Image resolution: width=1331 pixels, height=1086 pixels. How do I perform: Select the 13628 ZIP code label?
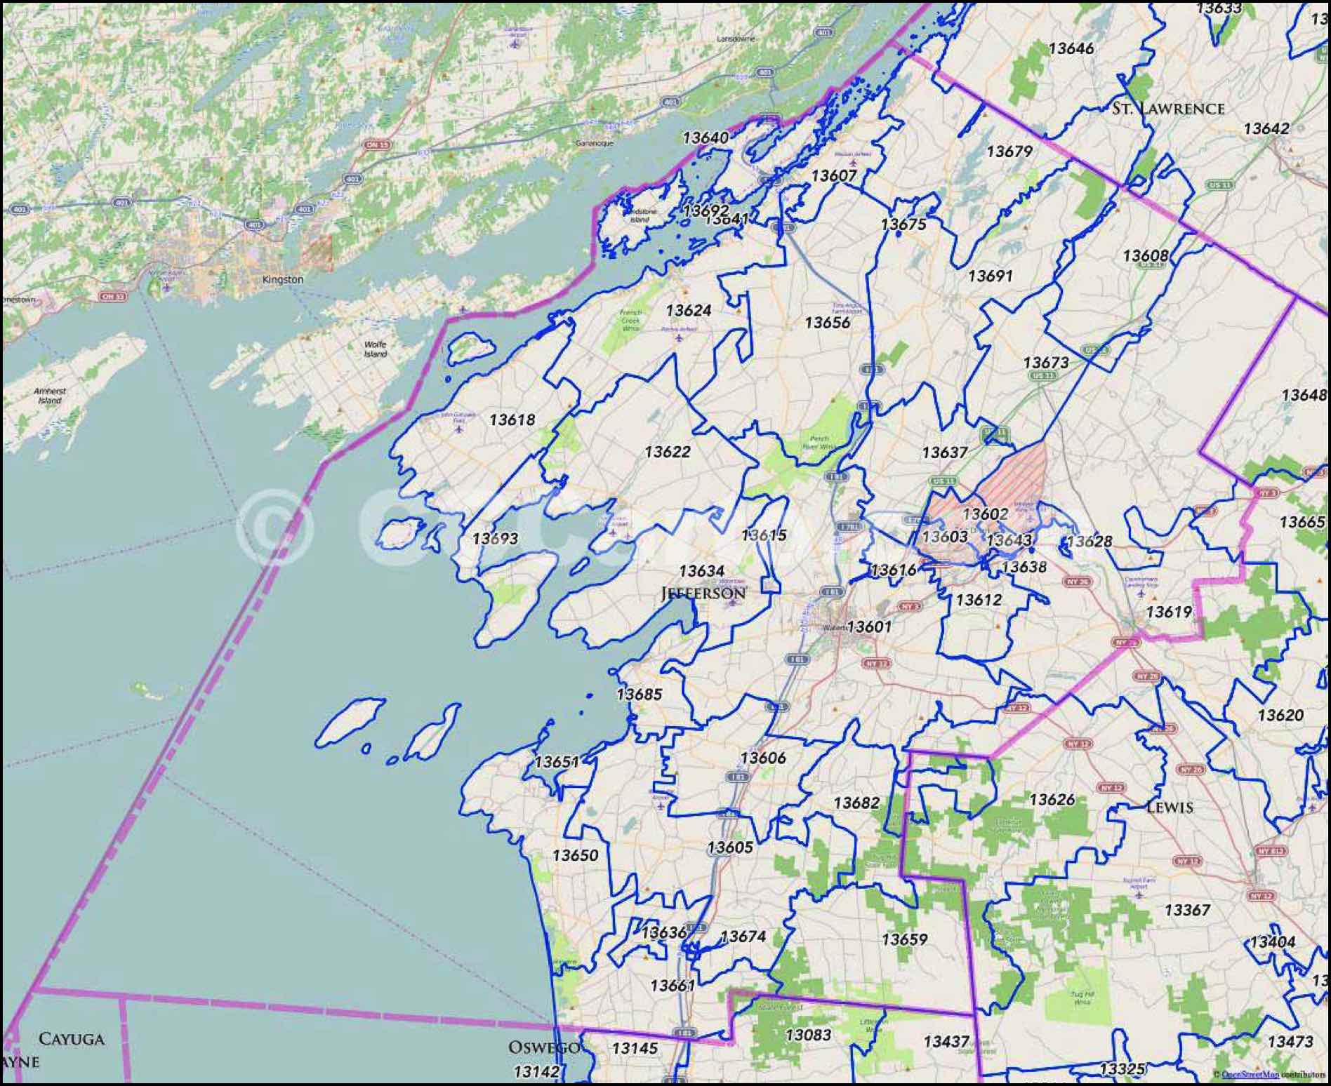coord(1089,542)
